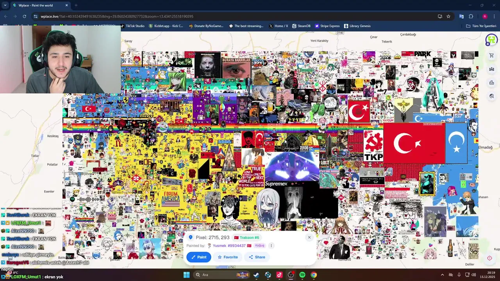Open pixel popup three-dot options menu
The image size is (500, 281).
click(x=271, y=245)
